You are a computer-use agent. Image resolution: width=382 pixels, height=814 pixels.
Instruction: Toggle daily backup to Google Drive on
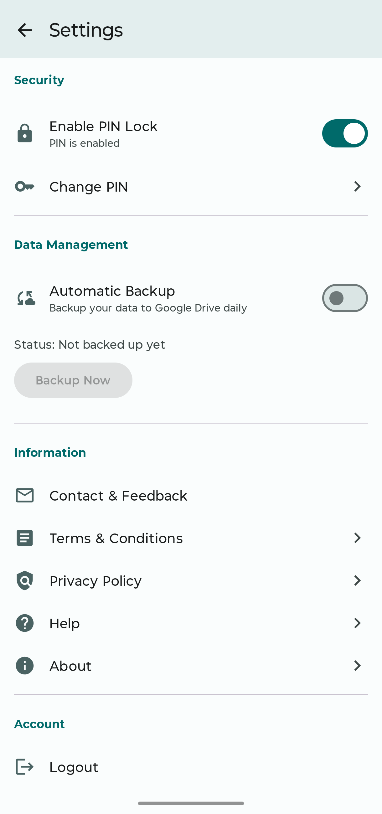(345, 298)
